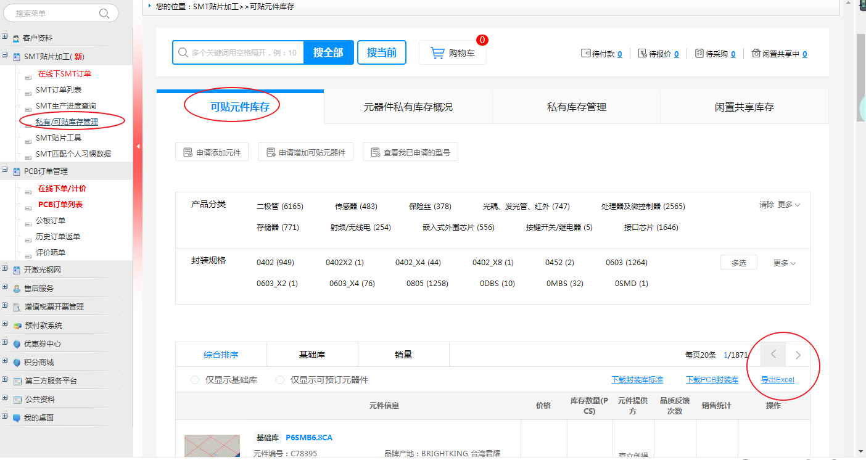Screen dimensions: 866x460
Task: Click the 待付款 wallet icon
Action: pos(586,54)
